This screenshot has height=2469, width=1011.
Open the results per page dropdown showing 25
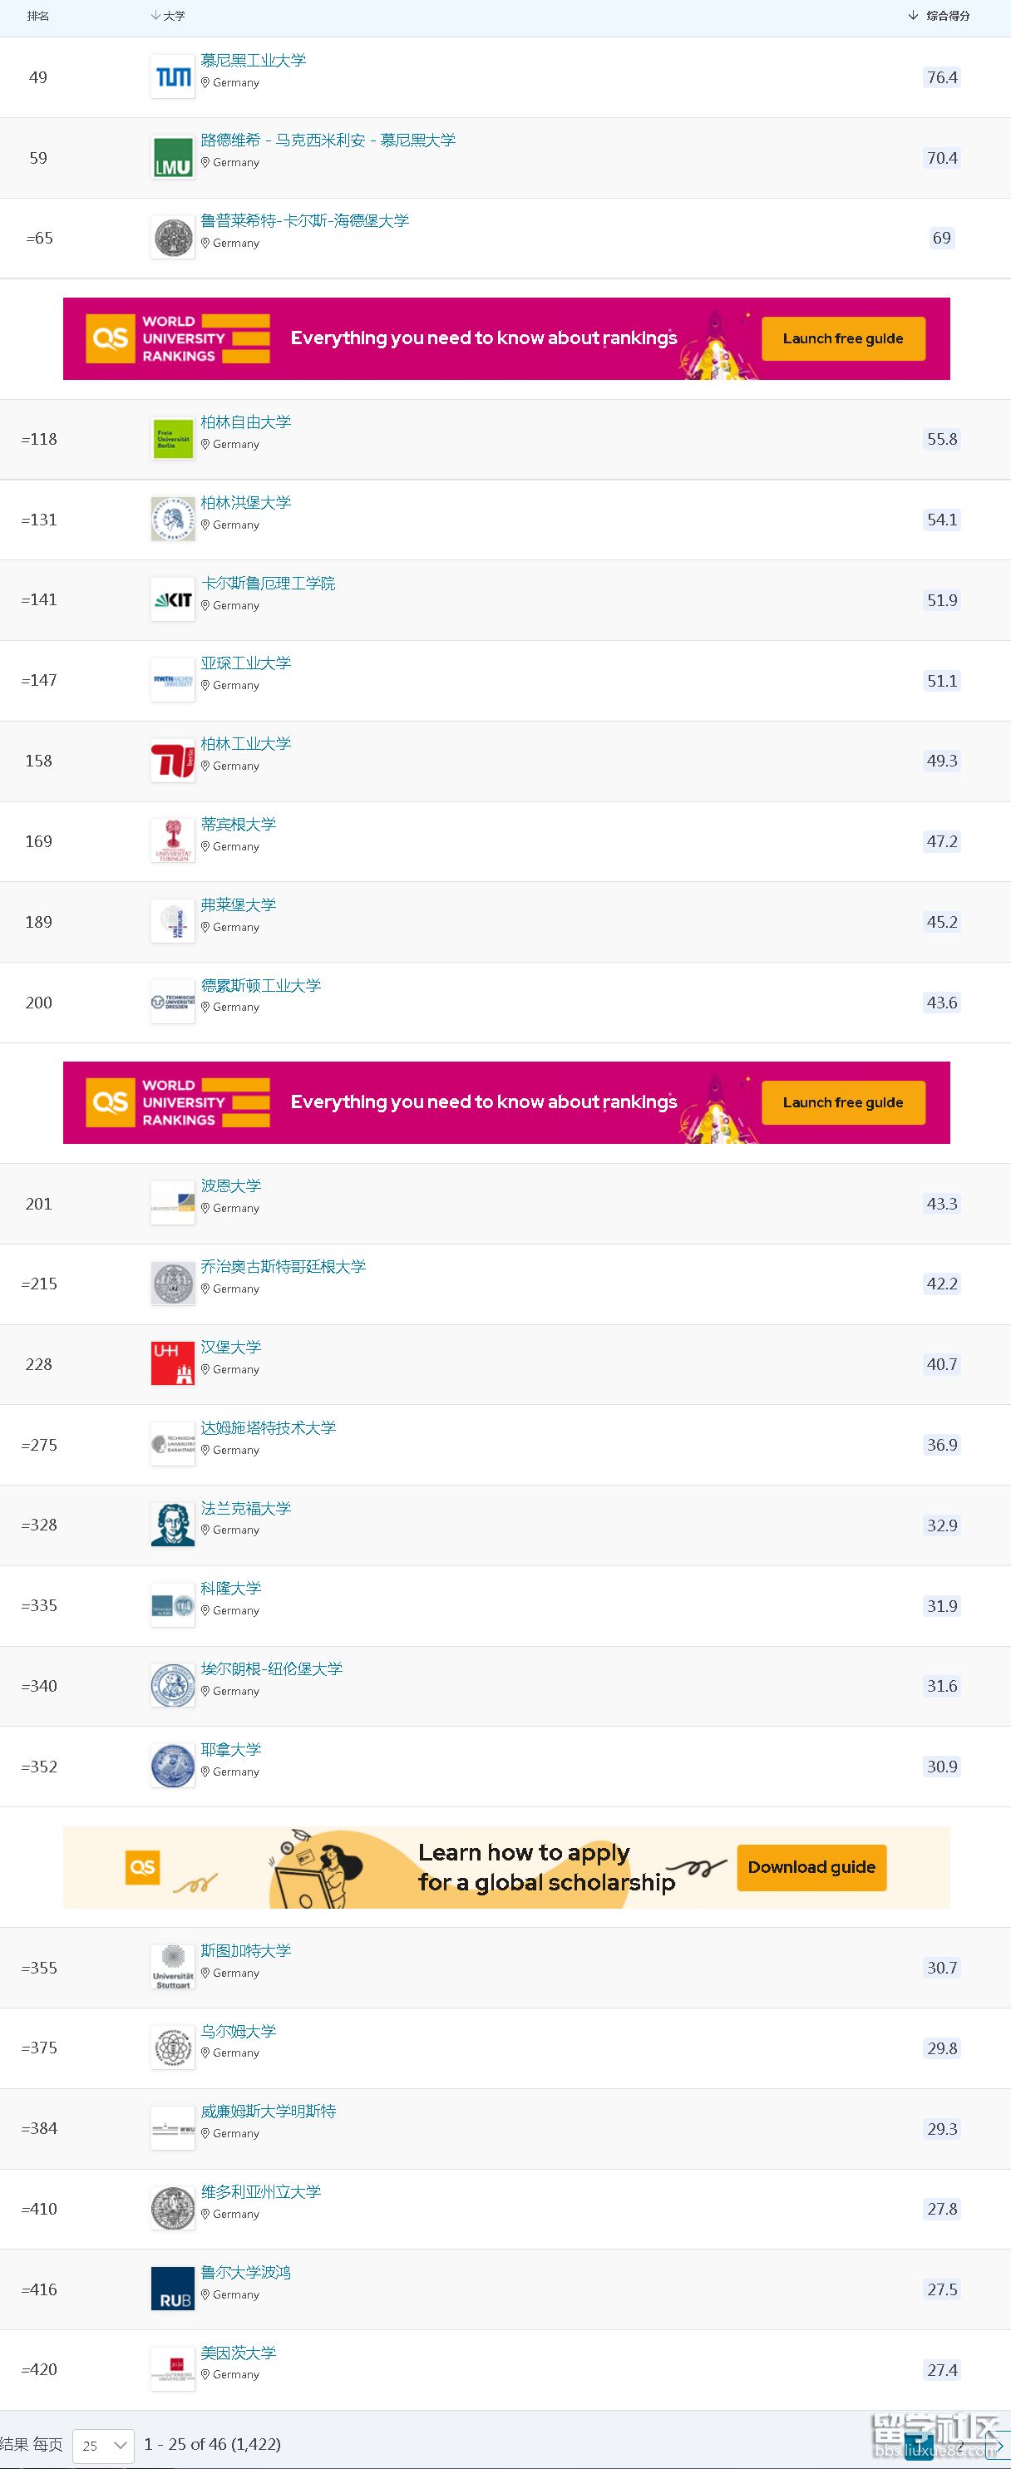[x=103, y=2445]
